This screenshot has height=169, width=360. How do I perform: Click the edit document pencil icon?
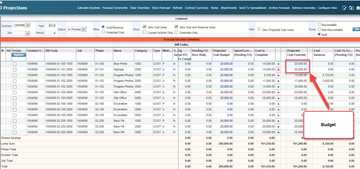[x=345, y=8]
